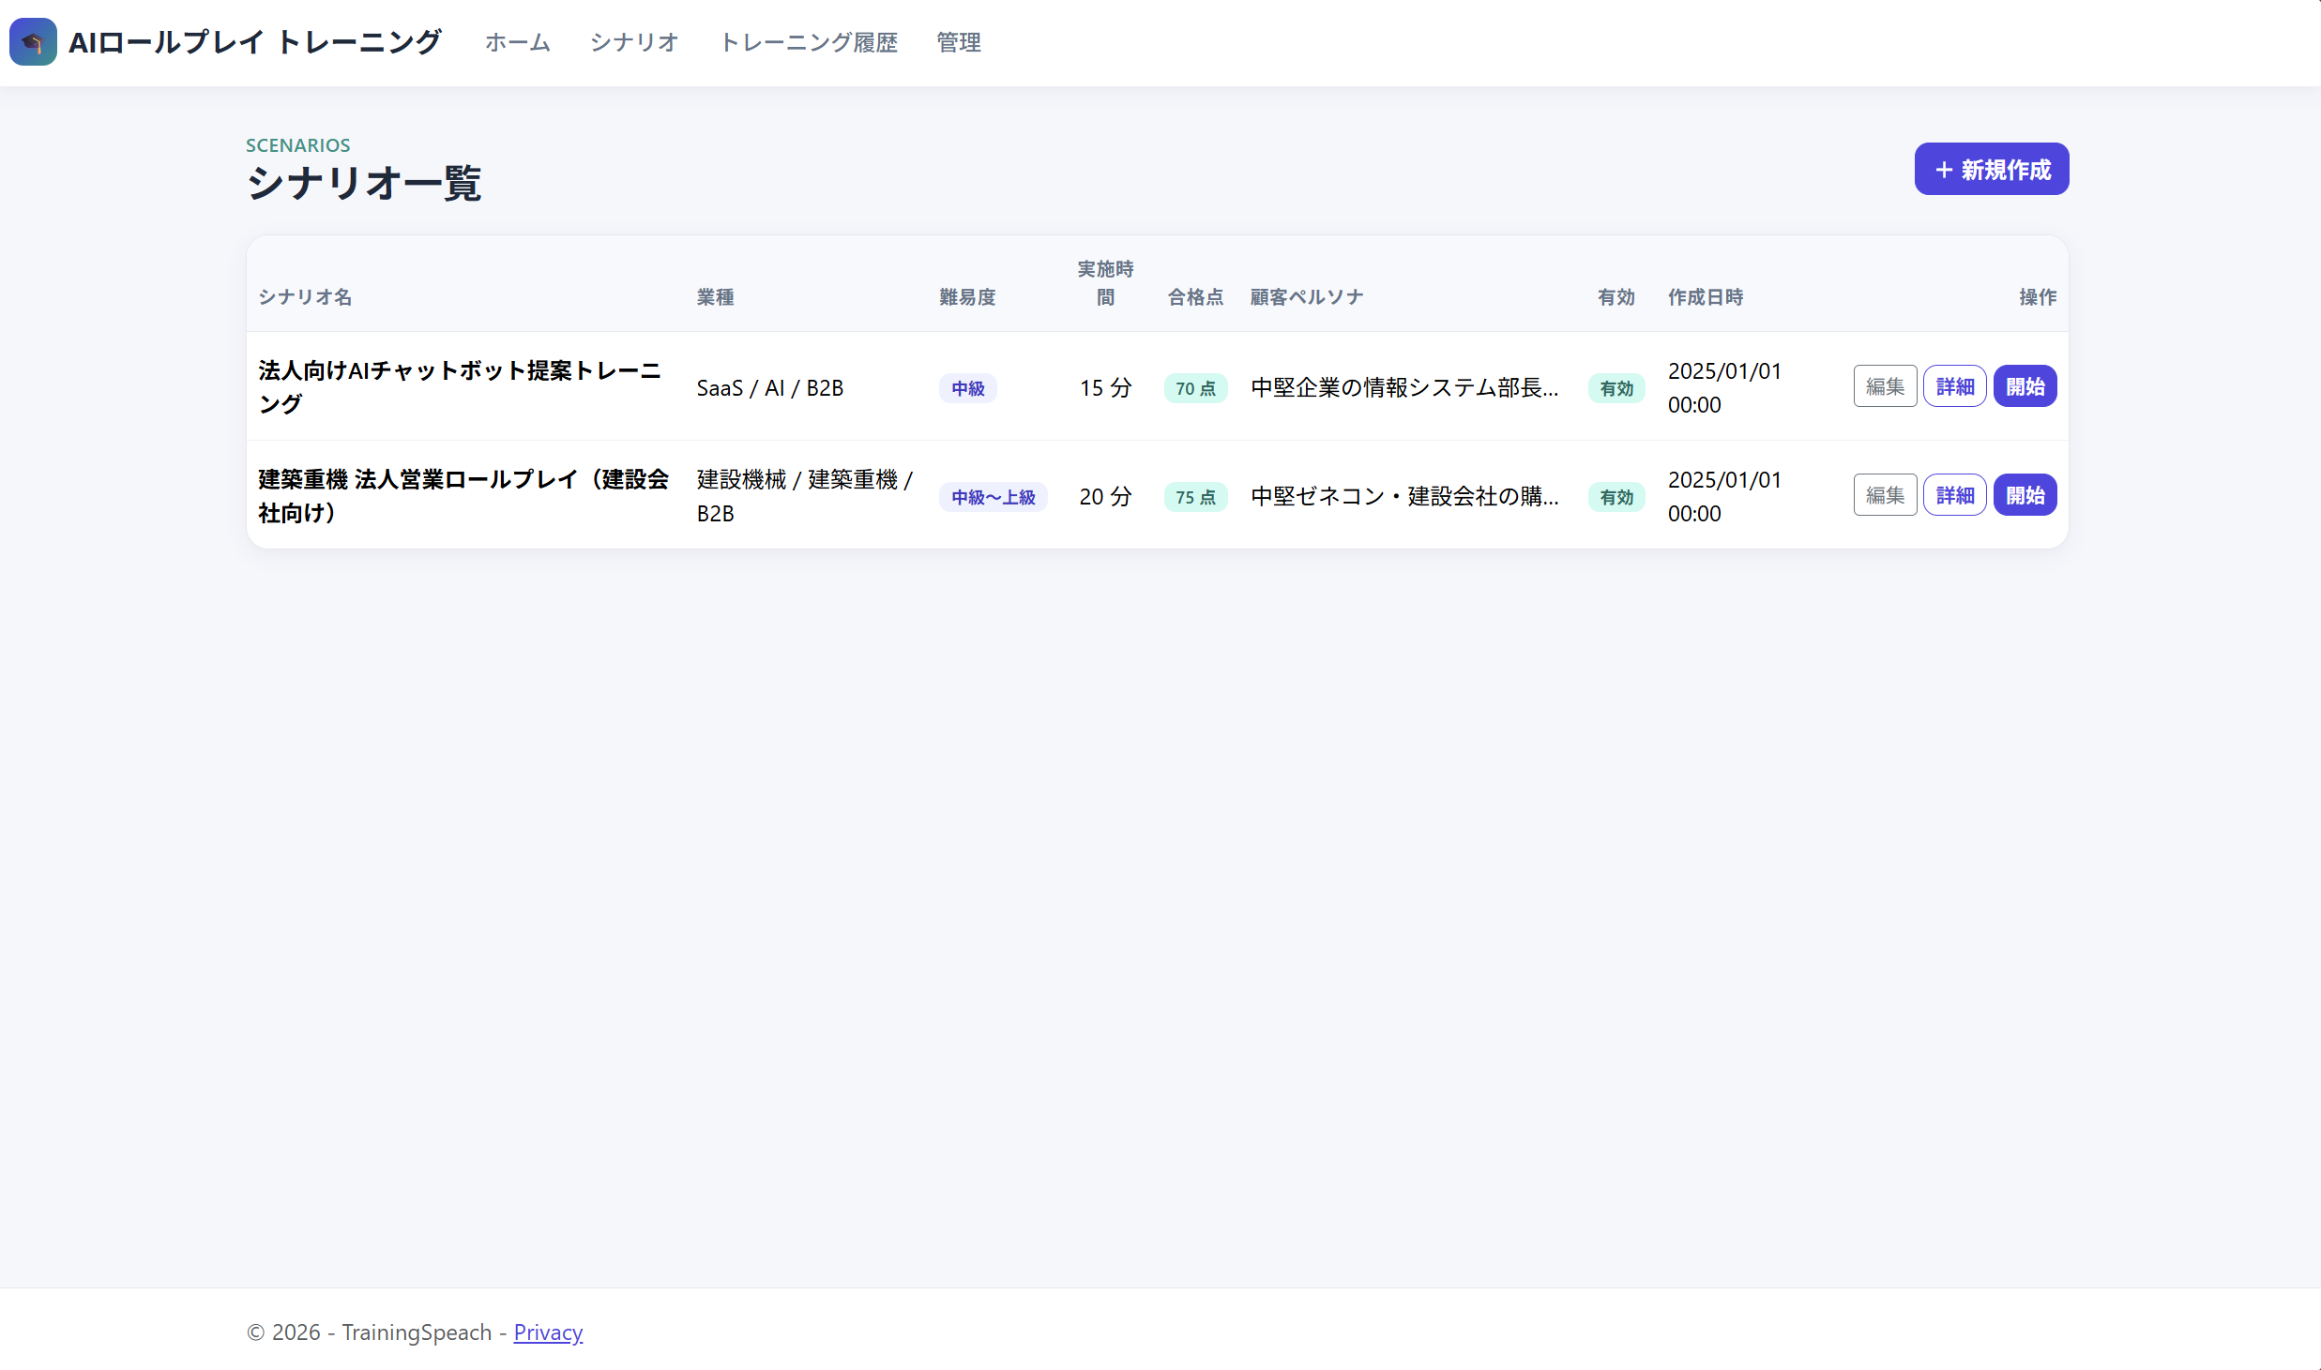Open トレーニング履歴 in the top navigation
The height and width of the screenshot is (1370, 2321).
[x=809, y=42]
